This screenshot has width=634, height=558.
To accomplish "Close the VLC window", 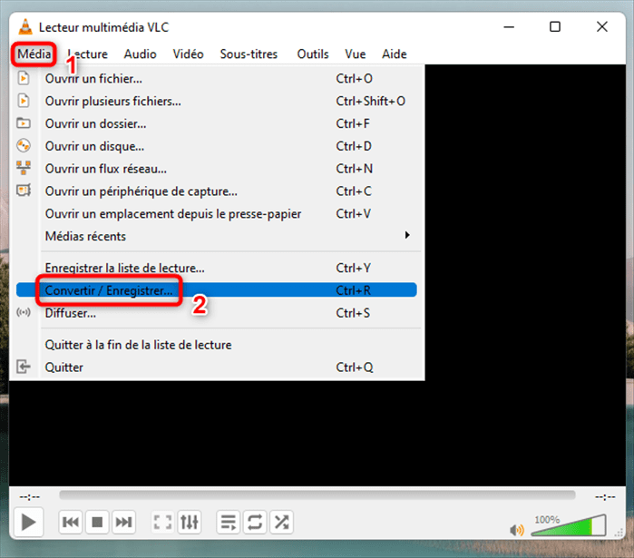I will click(602, 27).
